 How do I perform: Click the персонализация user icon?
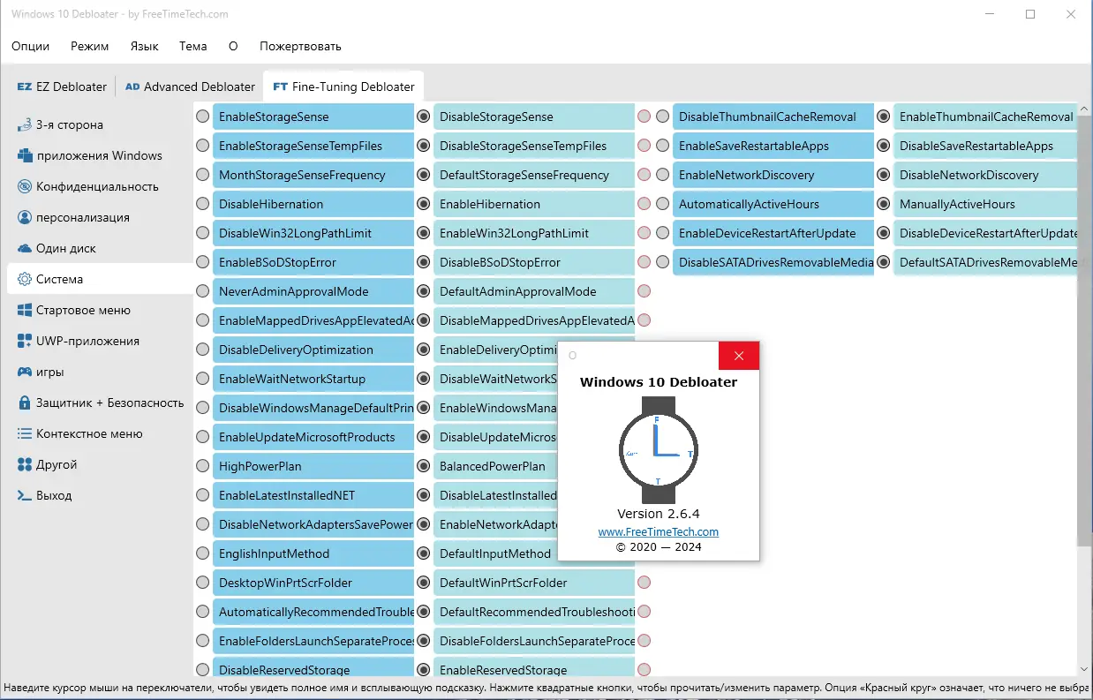pyautogui.click(x=25, y=217)
